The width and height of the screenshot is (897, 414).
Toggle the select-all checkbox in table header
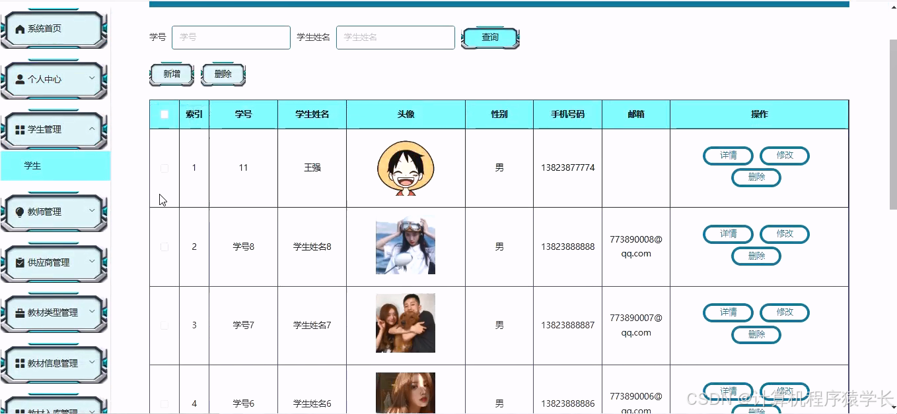pos(164,114)
